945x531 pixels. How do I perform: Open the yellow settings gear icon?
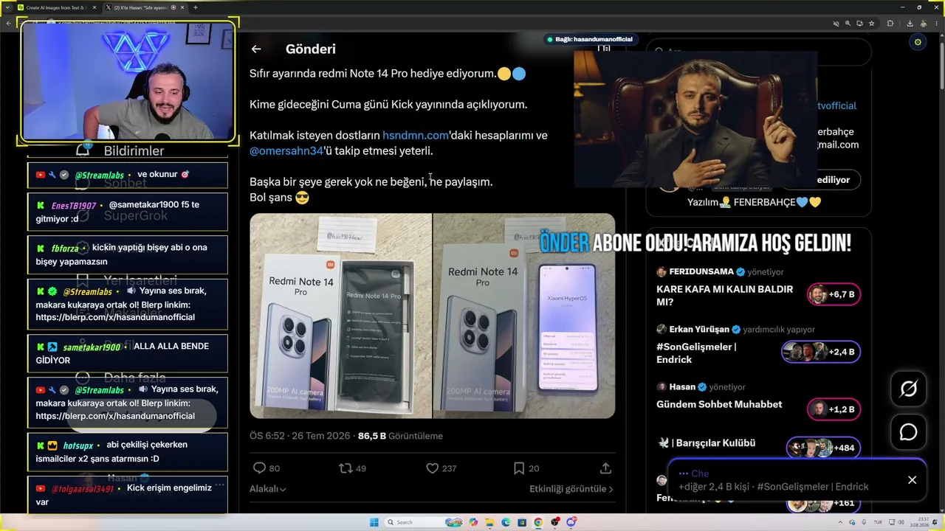point(918,42)
